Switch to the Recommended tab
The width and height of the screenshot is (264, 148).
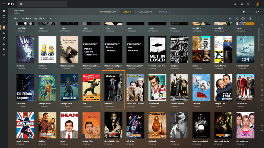click(108, 12)
